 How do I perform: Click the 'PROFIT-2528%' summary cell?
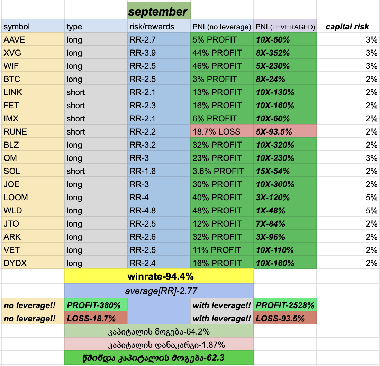(284, 305)
